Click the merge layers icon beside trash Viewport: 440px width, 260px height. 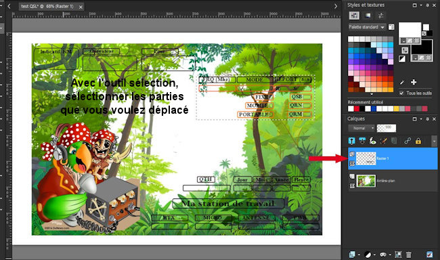click(x=398, y=255)
